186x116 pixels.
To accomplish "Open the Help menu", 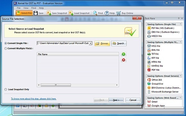I will 41,8.
